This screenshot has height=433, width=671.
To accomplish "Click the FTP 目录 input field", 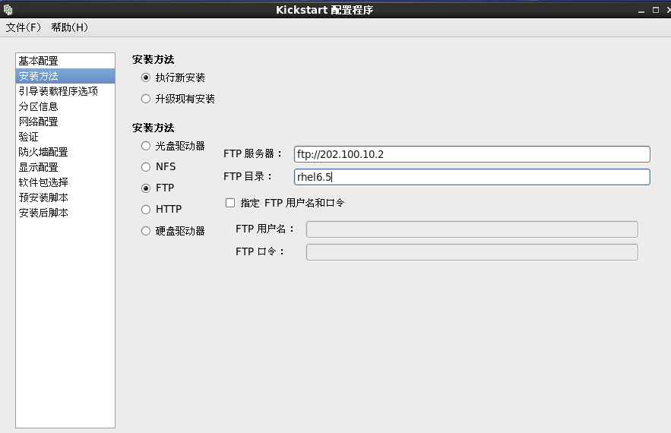I will click(x=472, y=177).
